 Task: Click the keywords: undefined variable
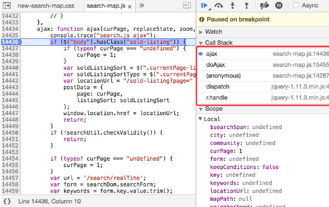pos(241,183)
